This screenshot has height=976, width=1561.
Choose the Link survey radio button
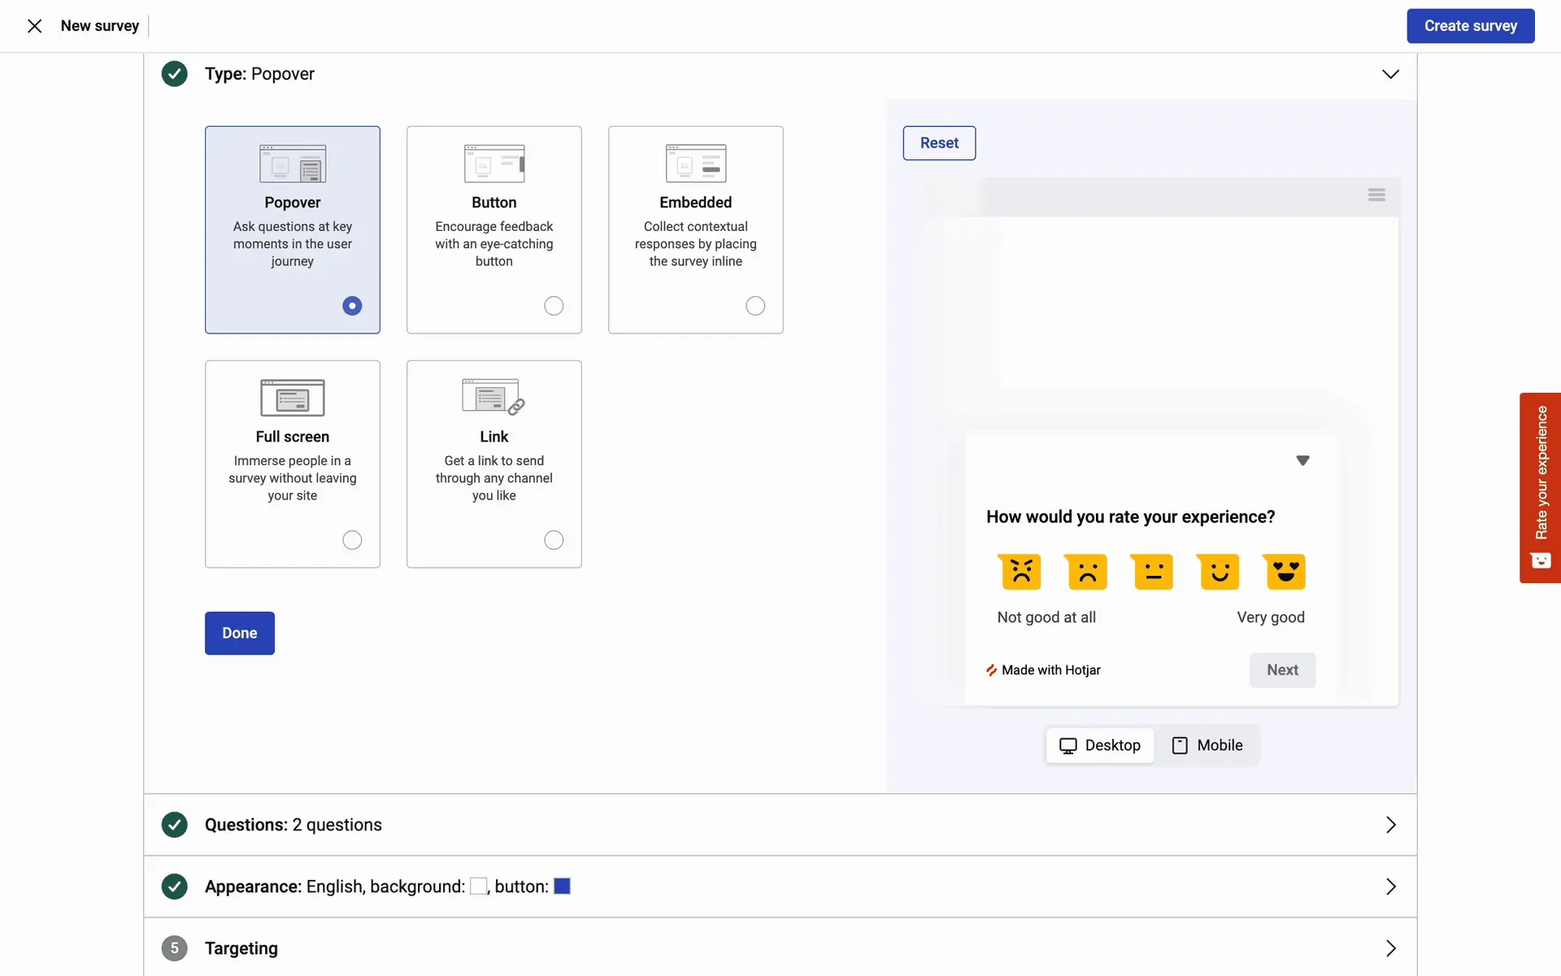554,540
